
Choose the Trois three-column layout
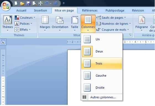[102, 63]
